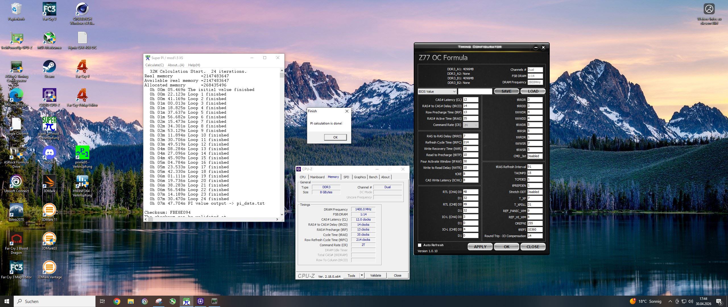
Task: Open CPUID CPU-Z desktop shortcut
Action: [x=49, y=98]
